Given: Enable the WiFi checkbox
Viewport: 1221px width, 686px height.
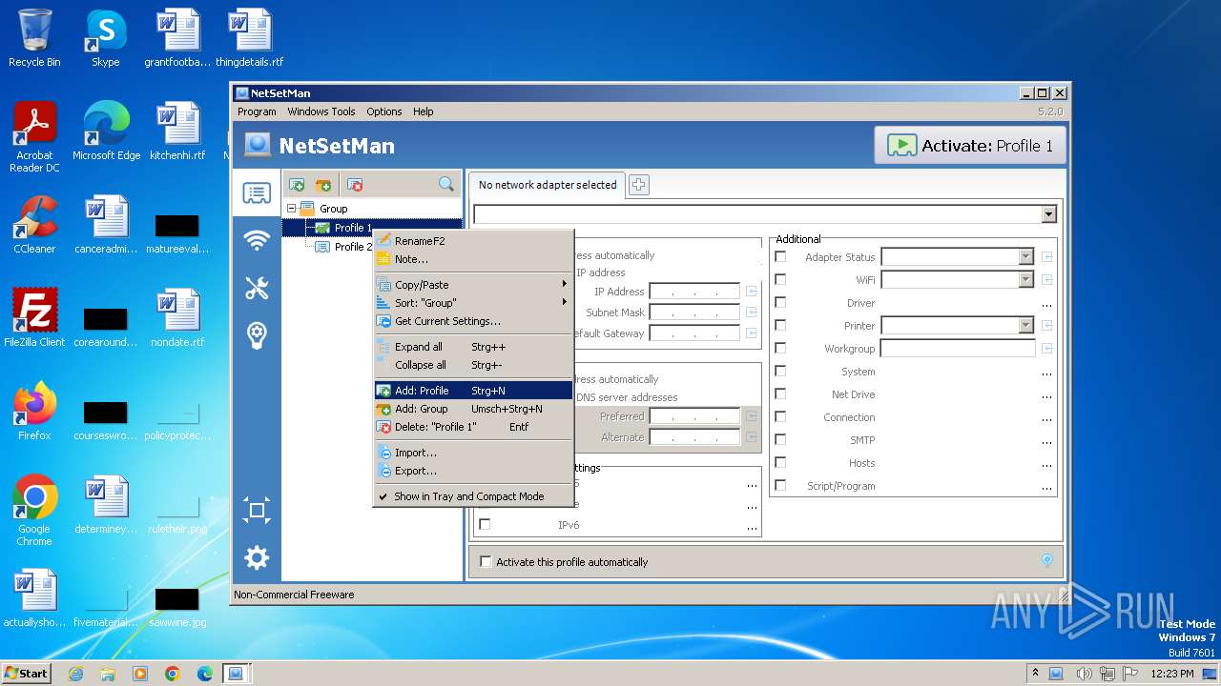Looking at the screenshot, I should click(780, 279).
